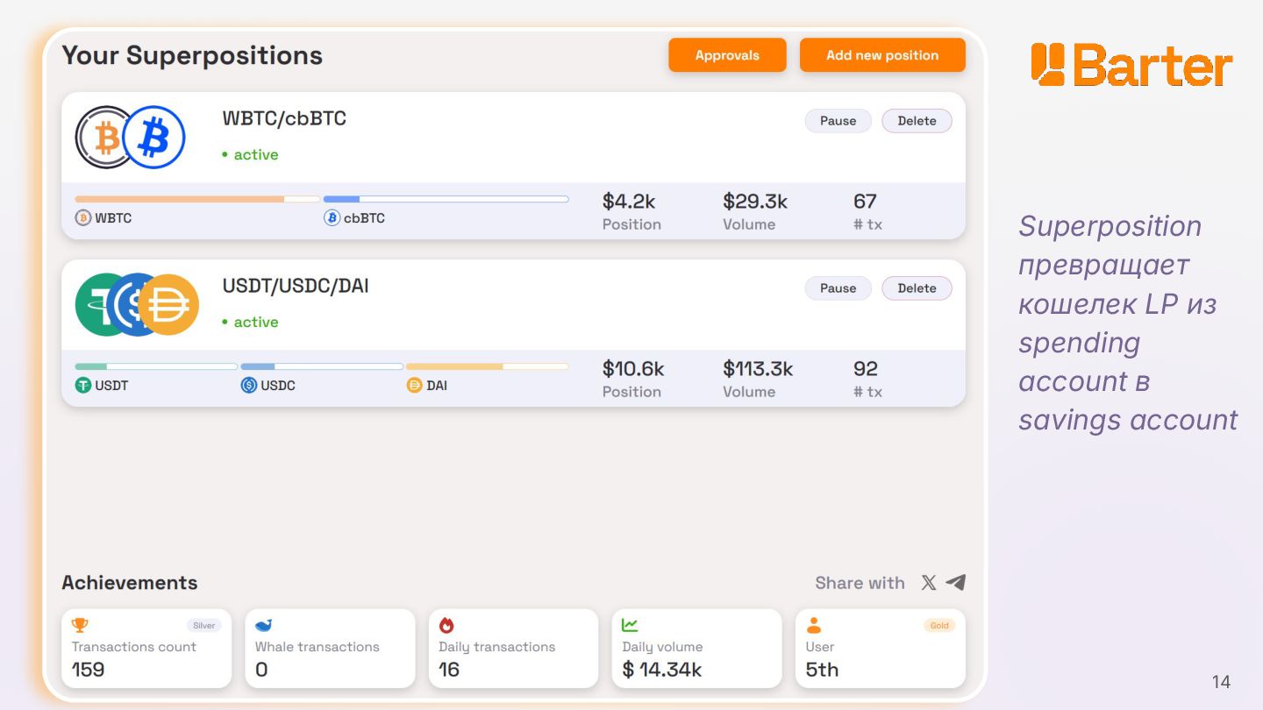This screenshot has width=1263, height=710.
Task: Click the trophy icon in Transactions count
Action: click(x=80, y=625)
